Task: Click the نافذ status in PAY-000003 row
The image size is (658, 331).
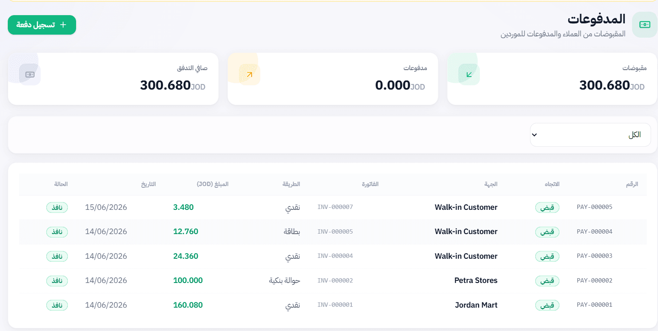Action: [x=57, y=257]
